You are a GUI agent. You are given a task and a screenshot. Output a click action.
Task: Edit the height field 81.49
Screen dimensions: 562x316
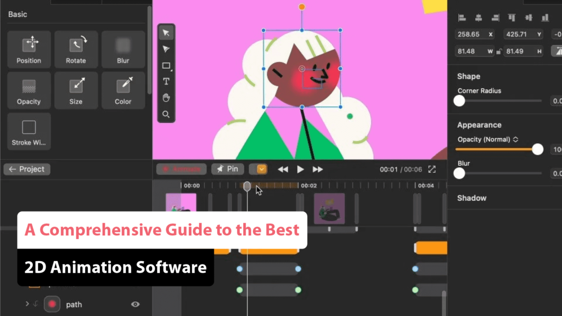523,51
